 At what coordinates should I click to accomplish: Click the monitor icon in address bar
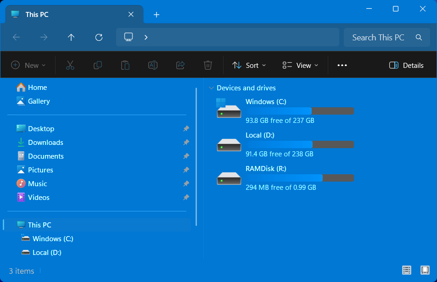[129, 37]
